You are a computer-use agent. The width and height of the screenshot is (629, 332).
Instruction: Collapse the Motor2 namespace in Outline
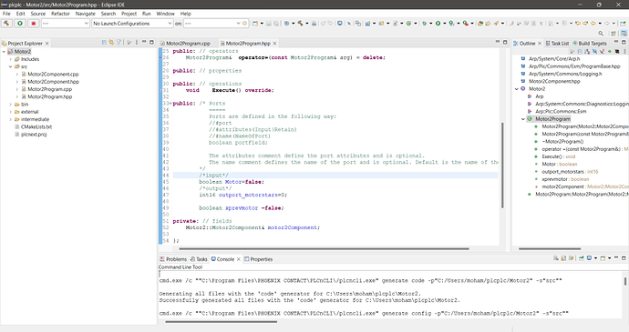pos(516,89)
